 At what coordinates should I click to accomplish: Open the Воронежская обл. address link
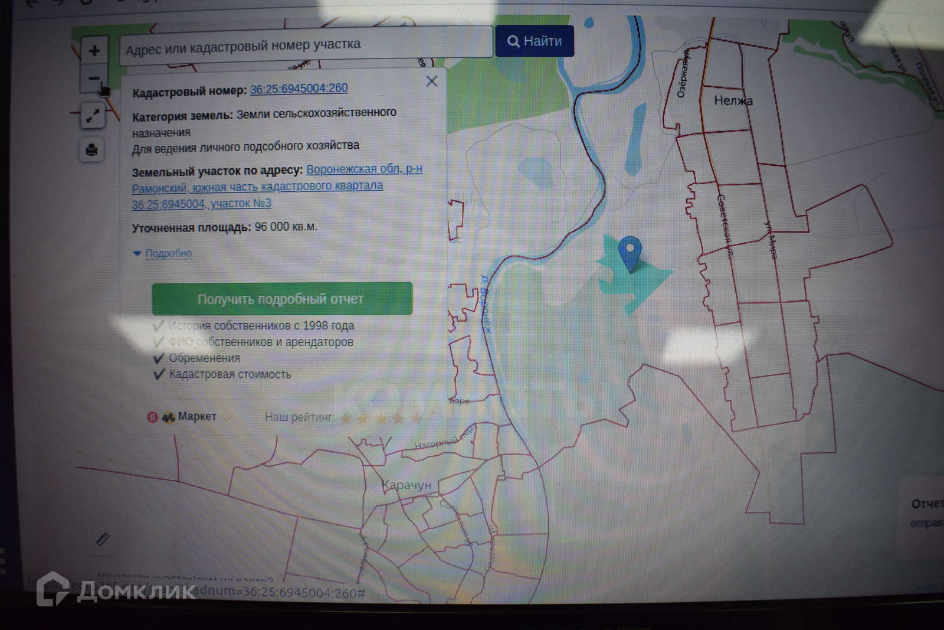point(277,186)
